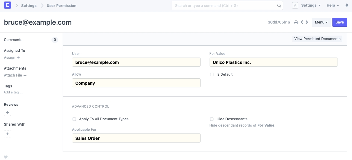The height and width of the screenshot is (160, 352).
Task: Click the print icon
Action: tap(296, 22)
